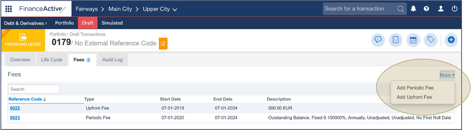Open fee reference link 0023
Image resolution: width=471 pixels, height=130 pixels.
click(x=15, y=118)
